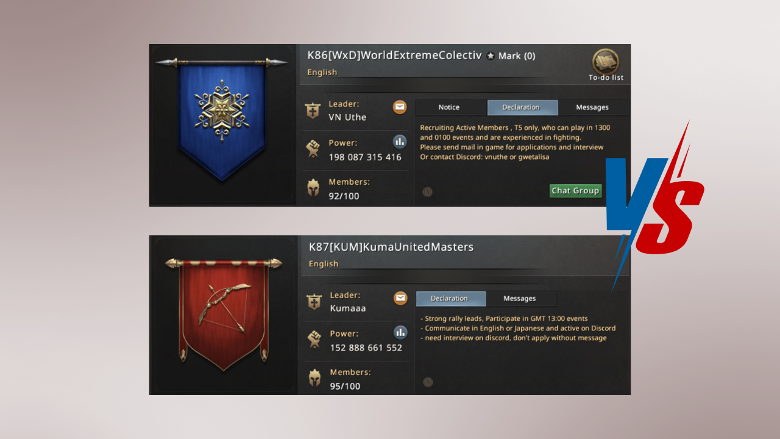The image size is (780, 439).
Task: Open Messages tab in KumaUnitedMasters panel
Action: pos(520,299)
